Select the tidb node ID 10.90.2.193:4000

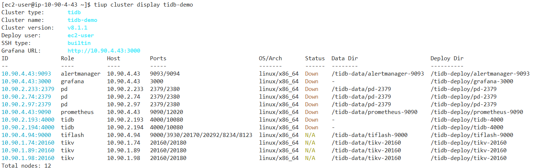pos(28,120)
